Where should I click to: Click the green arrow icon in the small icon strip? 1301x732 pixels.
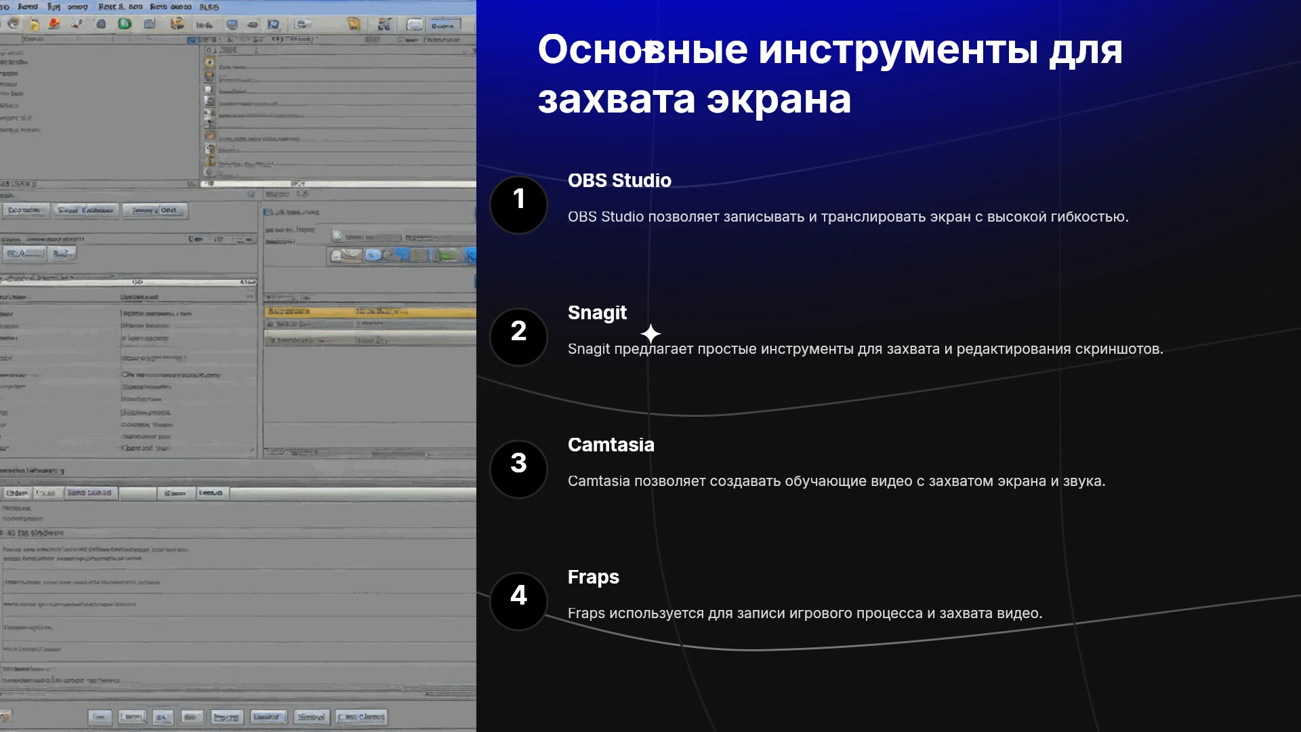[x=448, y=256]
